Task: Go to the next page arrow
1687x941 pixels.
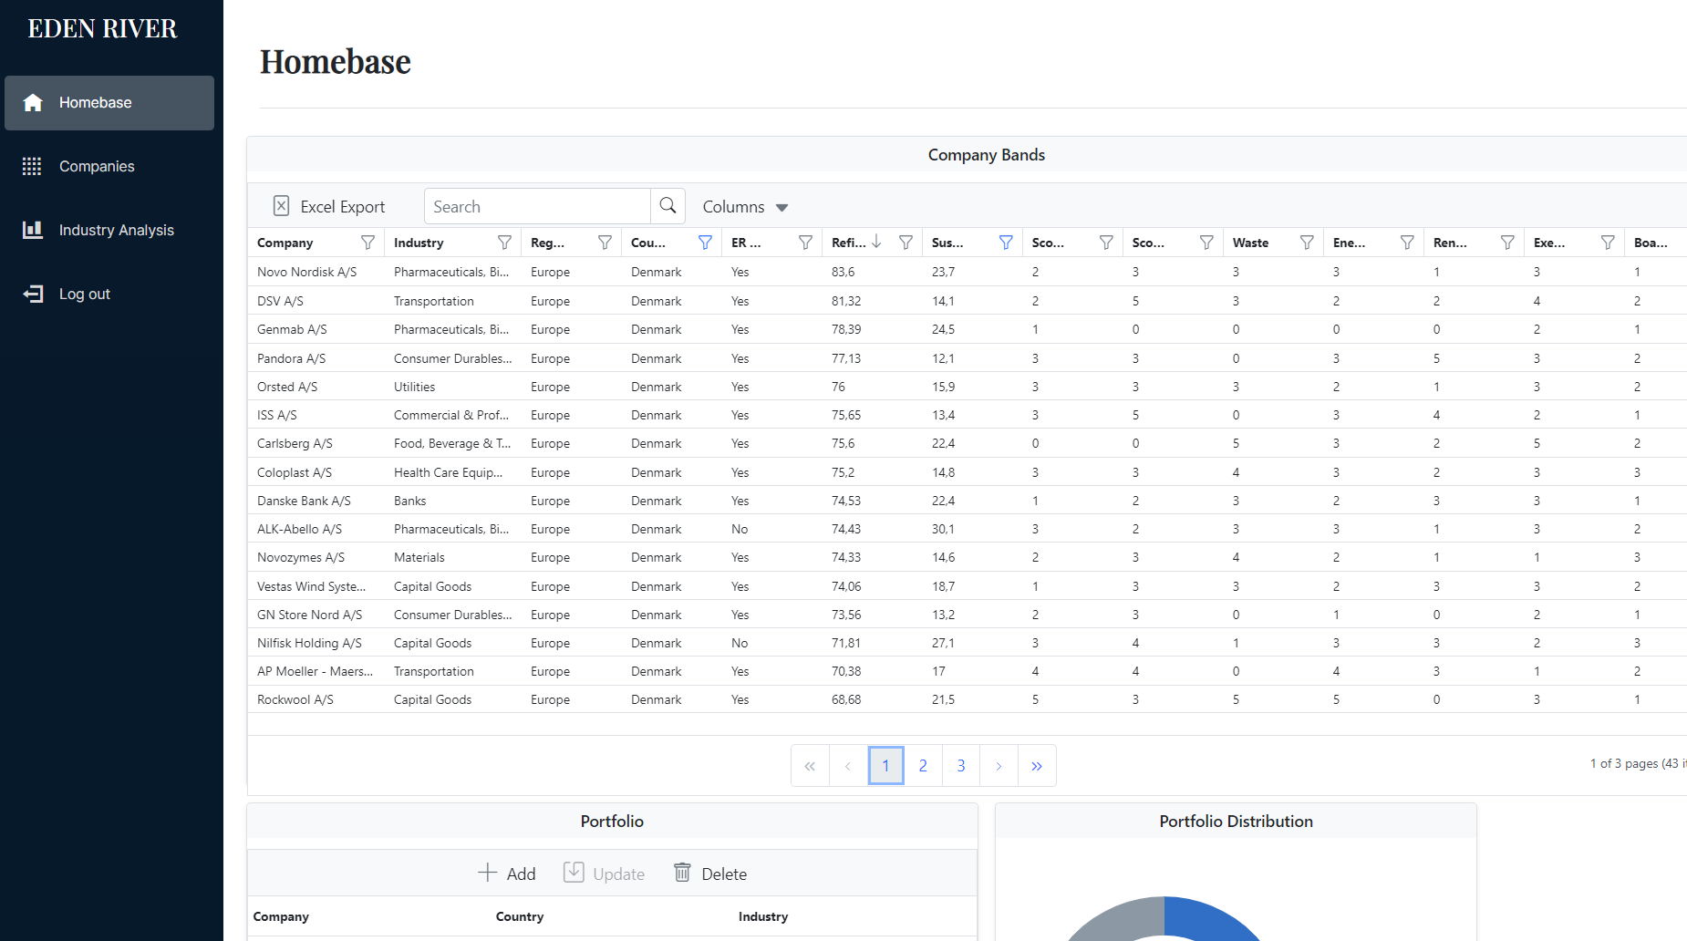Action: [999, 766]
